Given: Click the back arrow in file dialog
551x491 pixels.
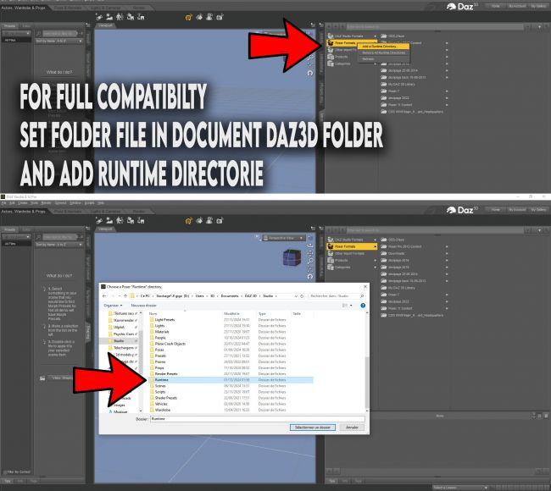Looking at the screenshot, I should [104, 295].
